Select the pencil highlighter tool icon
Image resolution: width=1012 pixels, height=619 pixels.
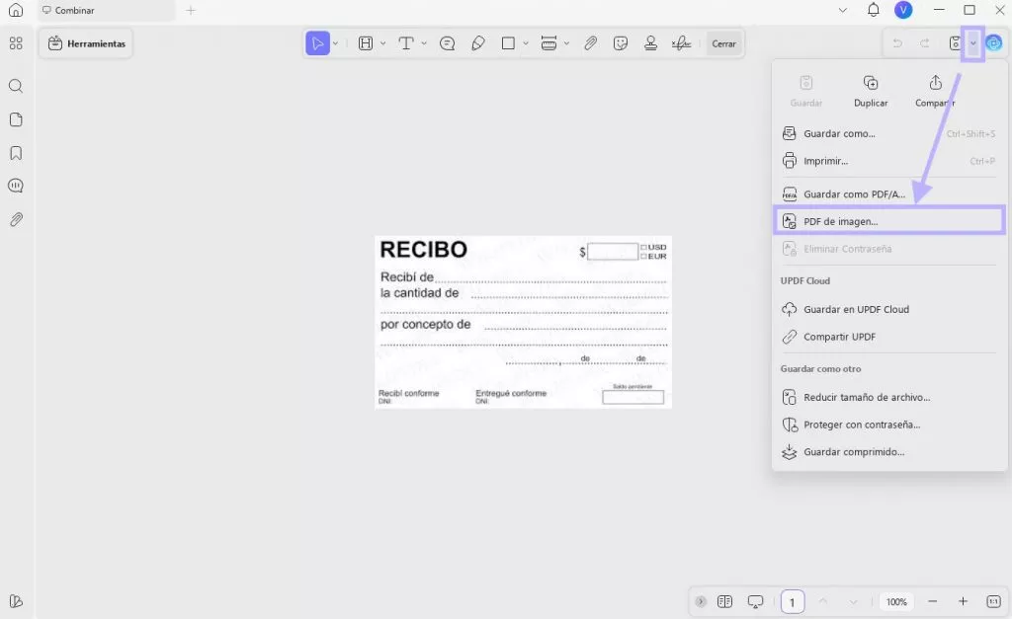(478, 43)
